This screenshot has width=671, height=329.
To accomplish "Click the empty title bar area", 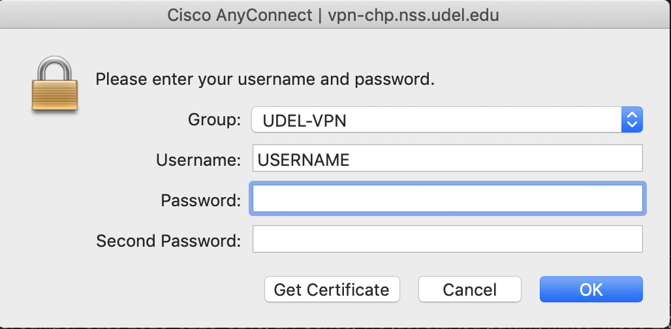I will 582,15.
